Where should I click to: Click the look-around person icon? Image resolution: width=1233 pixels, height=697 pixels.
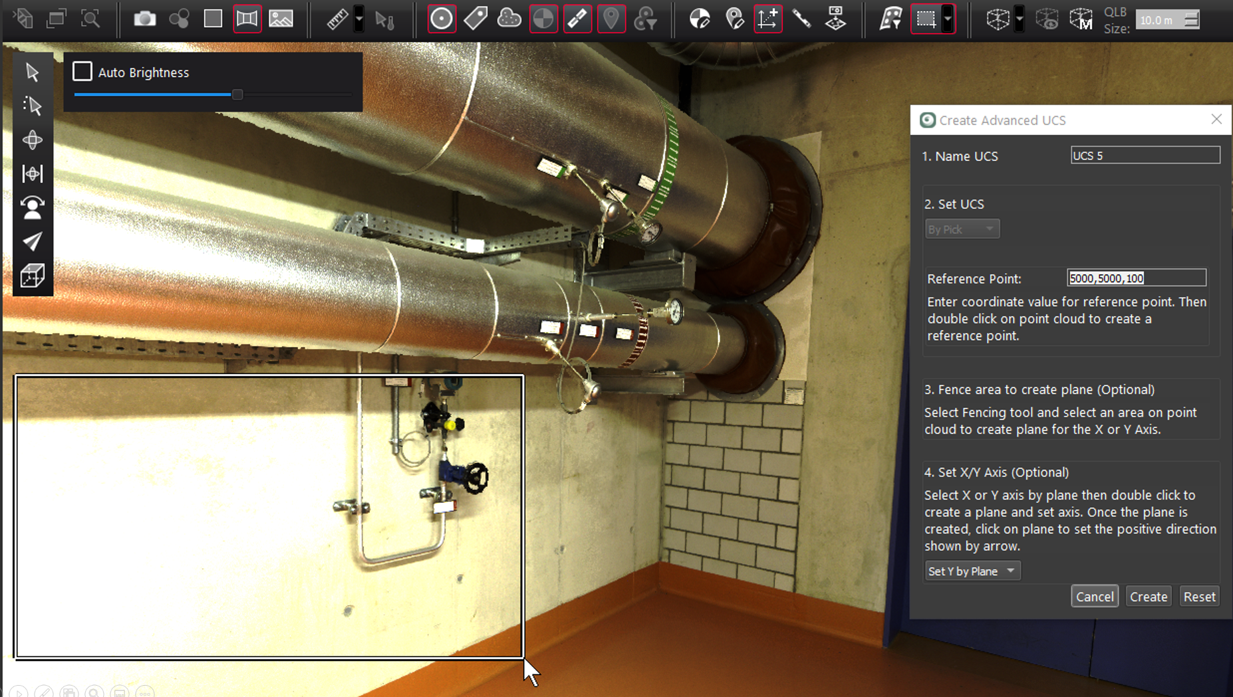32,207
